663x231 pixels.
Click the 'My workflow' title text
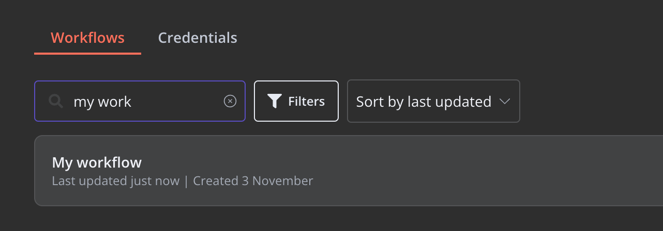(x=97, y=162)
